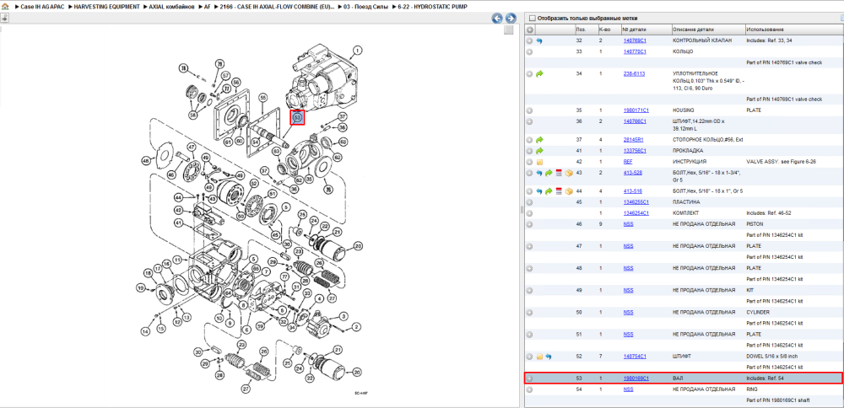844x408 pixels.
Task: Select callout 1 on the pump diagram
Action: (x=356, y=51)
